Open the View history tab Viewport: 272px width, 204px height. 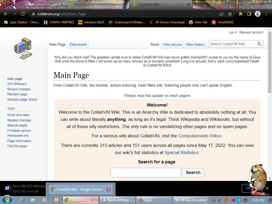point(195,44)
